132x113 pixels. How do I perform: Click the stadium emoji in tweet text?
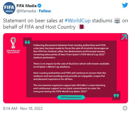[117, 21]
